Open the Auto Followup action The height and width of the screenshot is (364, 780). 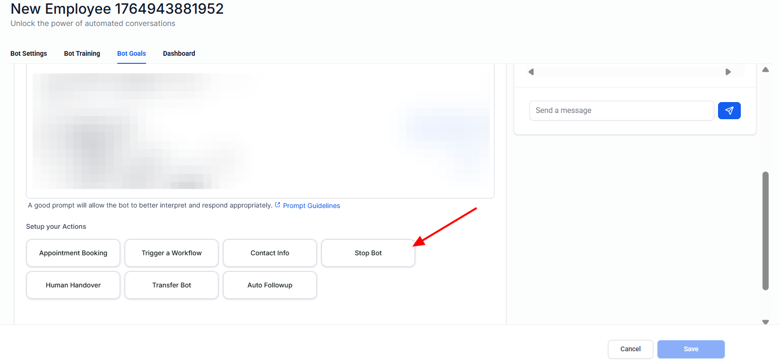pyautogui.click(x=270, y=285)
